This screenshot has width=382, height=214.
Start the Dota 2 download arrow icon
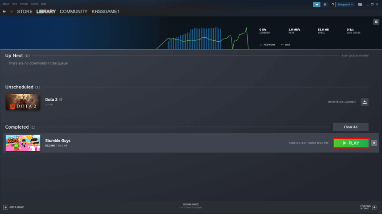pyautogui.click(x=365, y=102)
